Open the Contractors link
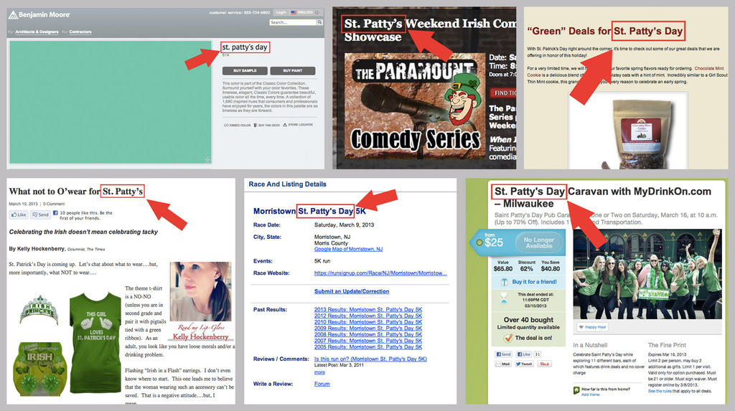Image resolution: width=735 pixels, height=411 pixels. pyautogui.click(x=80, y=32)
